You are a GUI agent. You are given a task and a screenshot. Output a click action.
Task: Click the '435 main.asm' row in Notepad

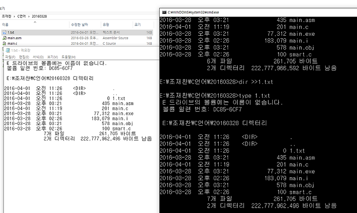point(69,104)
